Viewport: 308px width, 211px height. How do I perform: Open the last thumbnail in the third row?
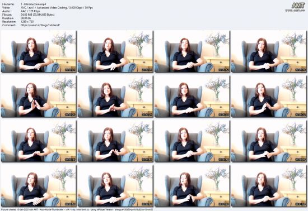(x=269, y=141)
